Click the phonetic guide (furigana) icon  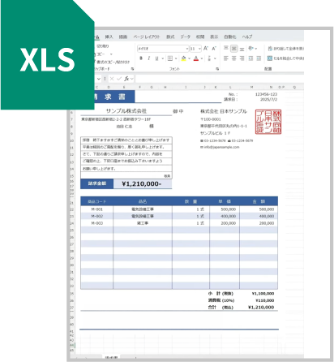click(209, 58)
